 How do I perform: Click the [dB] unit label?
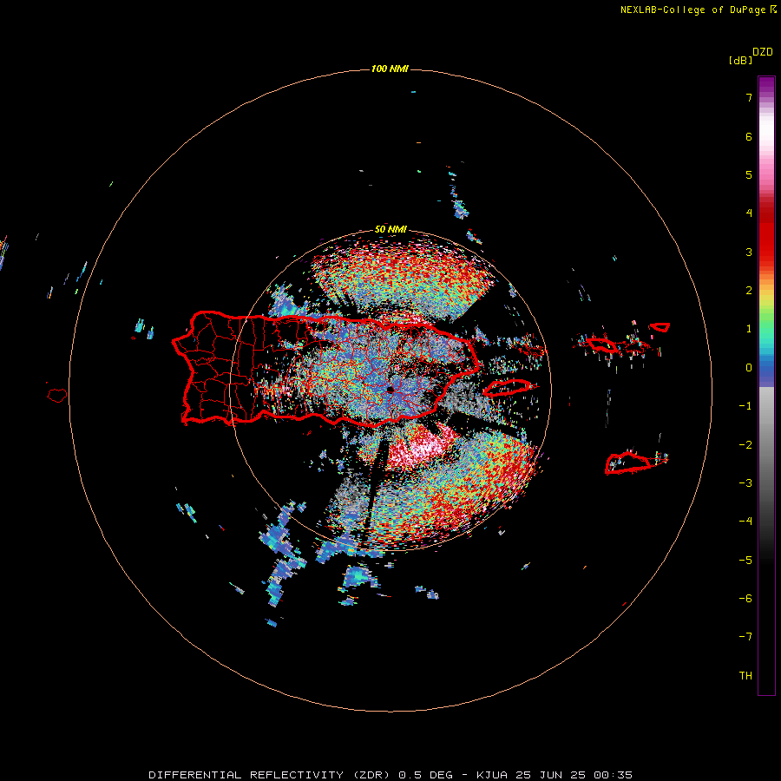[740, 61]
